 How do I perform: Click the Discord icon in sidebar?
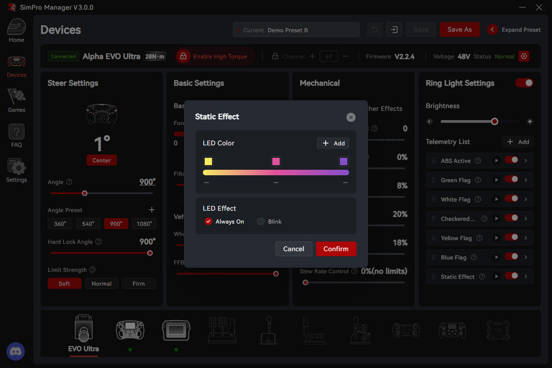[x=16, y=351]
